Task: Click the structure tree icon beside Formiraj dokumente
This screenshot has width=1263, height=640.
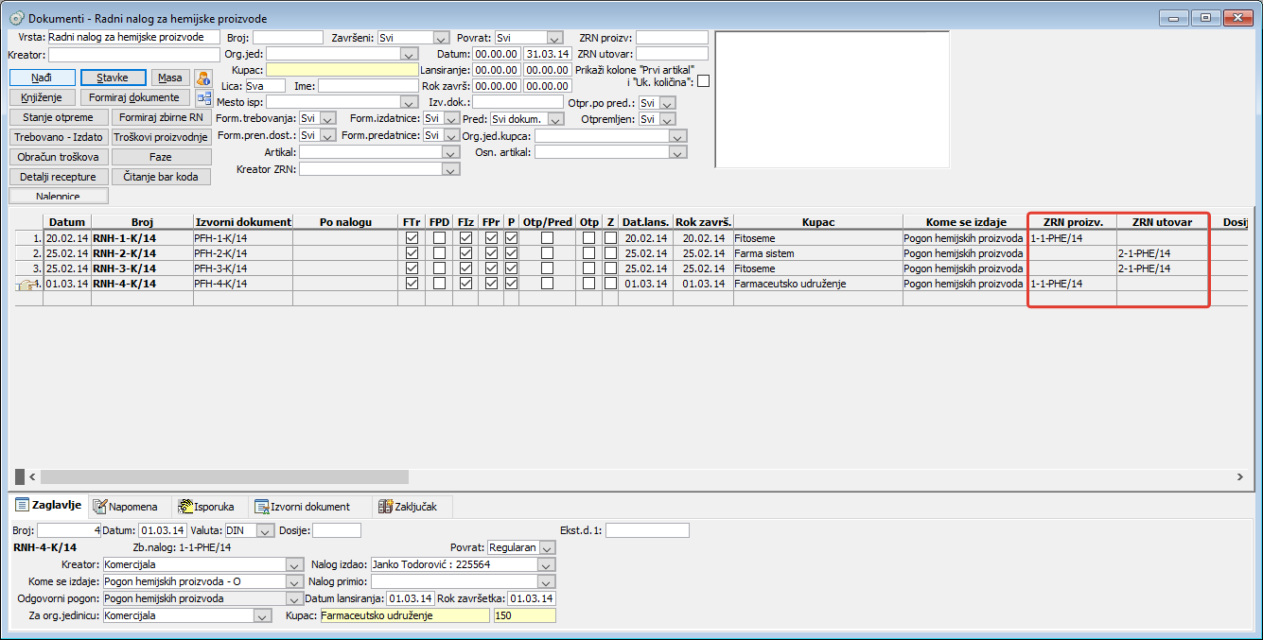Action: point(203,98)
